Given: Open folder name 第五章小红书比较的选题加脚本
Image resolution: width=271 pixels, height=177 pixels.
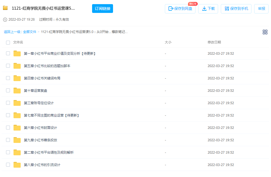Looking at the screenshot, I should point(47,66).
